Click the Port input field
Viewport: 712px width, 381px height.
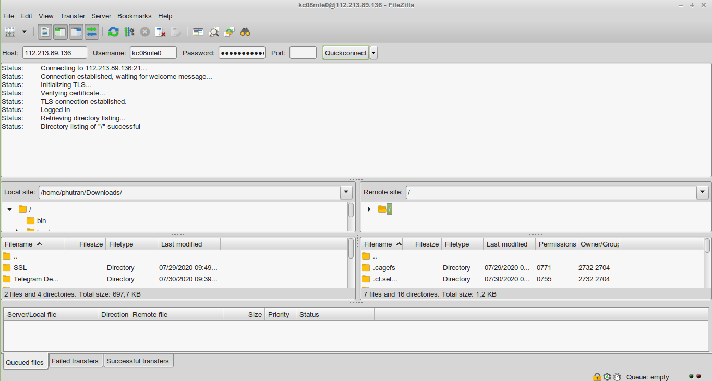(x=303, y=53)
